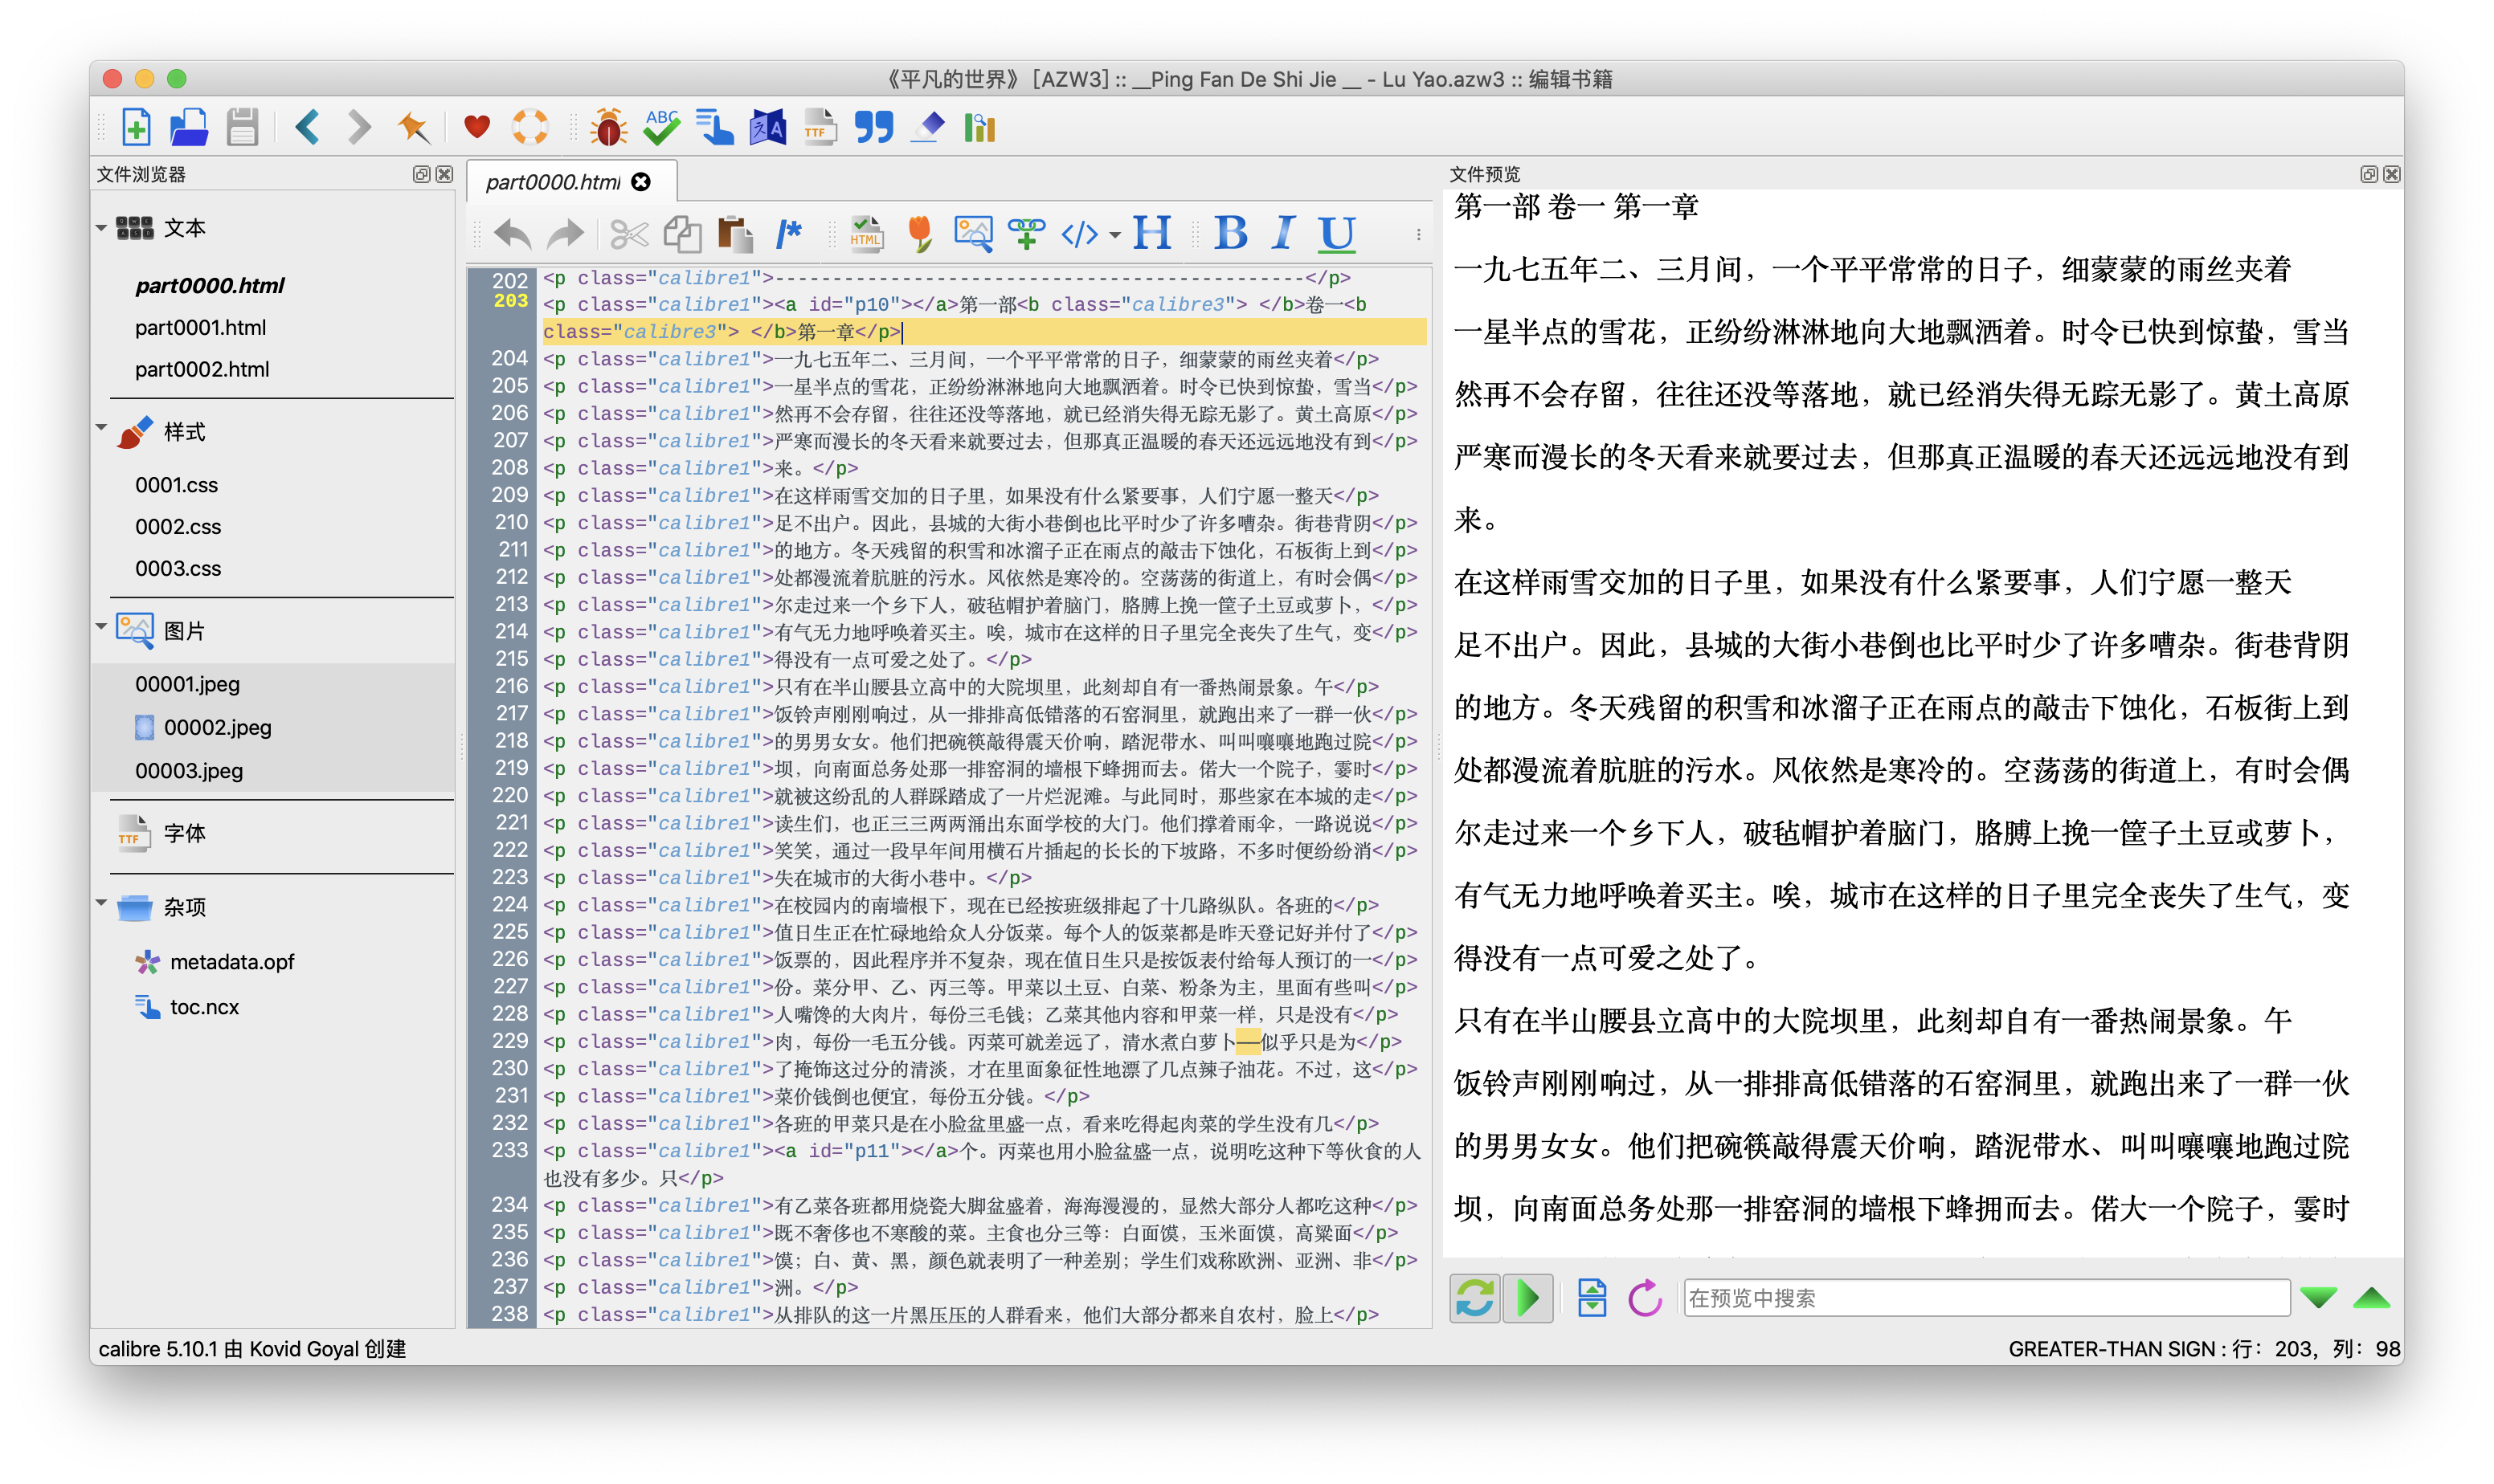Click the orange tulip color icon

pyautogui.click(x=919, y=235)
